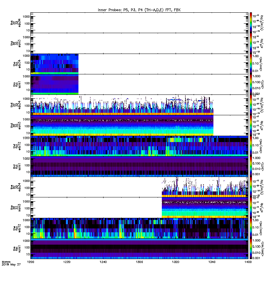Image resolution: width=265 pixels, height=282 pixels.
Task: Click the tha fbk edc34 spectrogram data block
Action: tap(54, 64)
